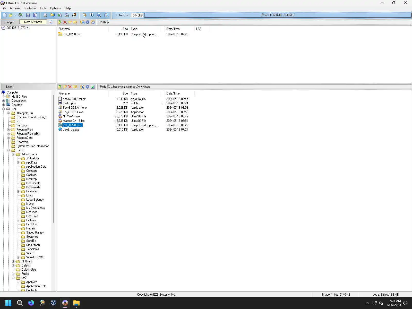412x309 pixels.
Task: Click the Mount to Virtual Drive icon
Action: point(67,15)
